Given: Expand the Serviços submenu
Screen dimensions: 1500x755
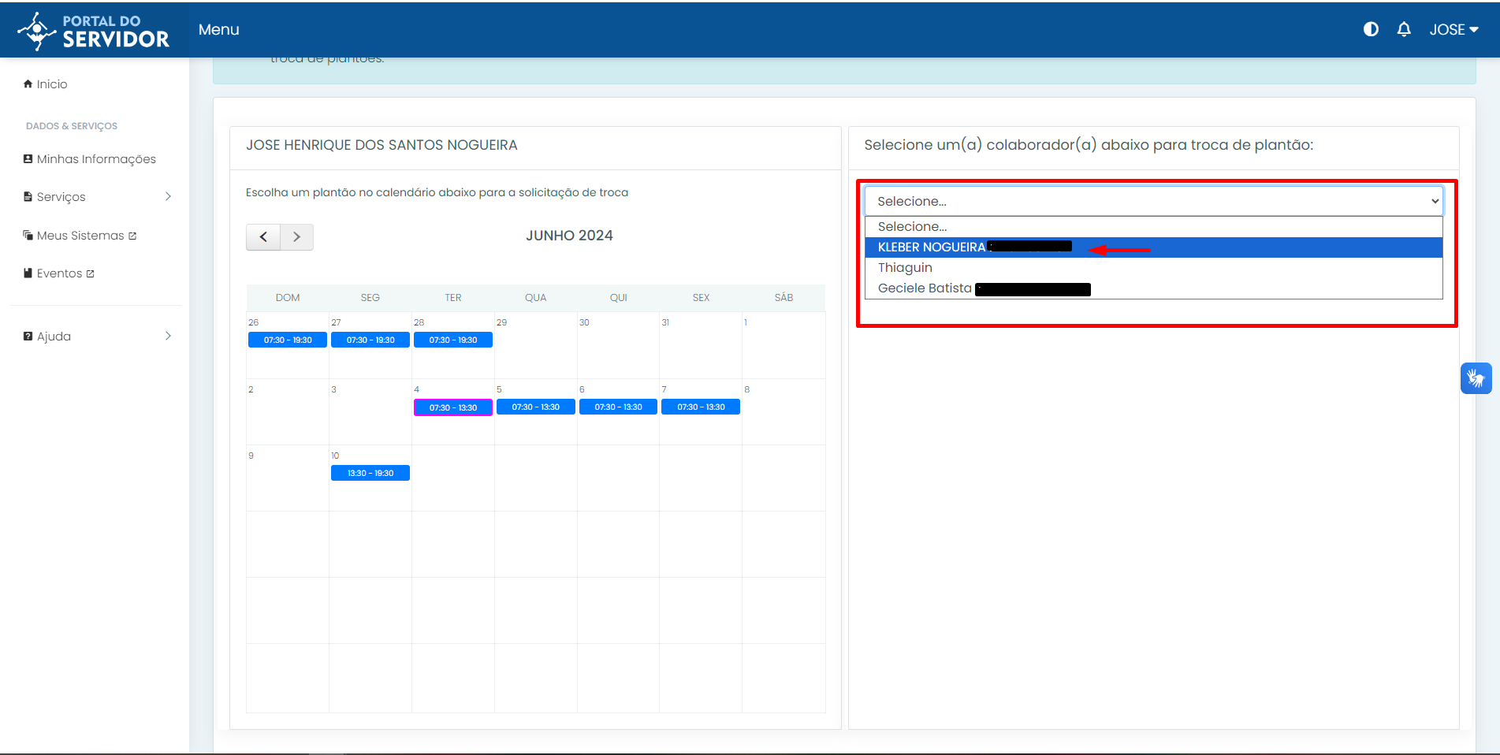Looking at the screenshot, I should [97, 196].
